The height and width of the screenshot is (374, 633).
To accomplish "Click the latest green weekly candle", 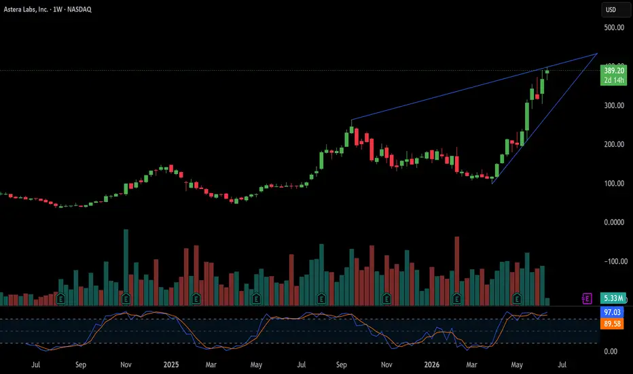I will (547, 72).
